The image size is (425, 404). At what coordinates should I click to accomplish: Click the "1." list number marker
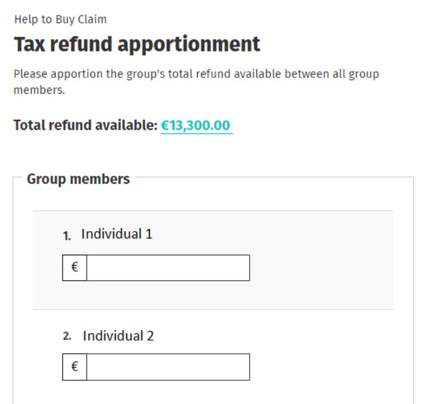tap(67, 236)
